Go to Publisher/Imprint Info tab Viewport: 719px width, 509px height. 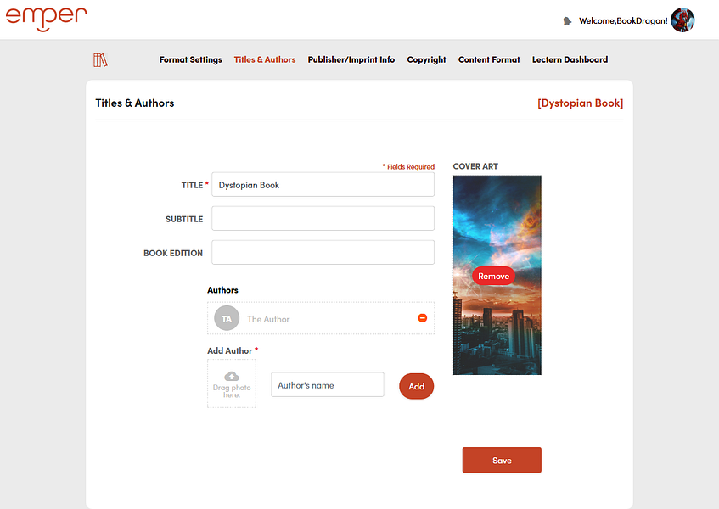coord(351,59)
